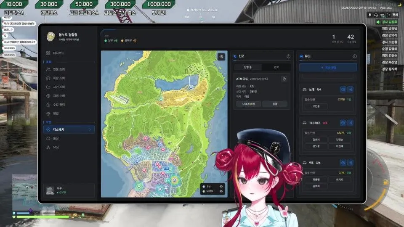Click the phone icon in the 신고 header
The height and width of the screenshot is (227, 404).
[x=235, y=56]
